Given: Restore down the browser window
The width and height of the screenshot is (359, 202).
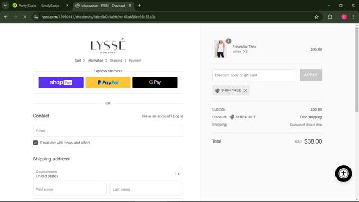Looking at the screenshot, I should click(341, 6).
